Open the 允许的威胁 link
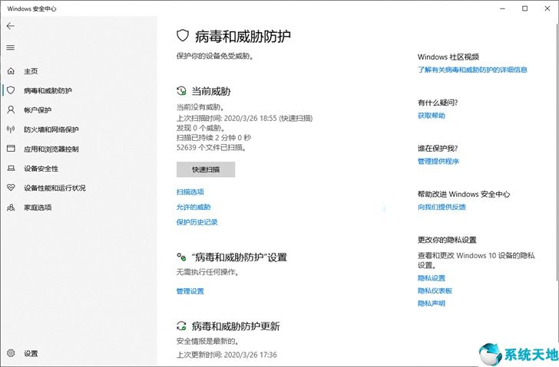 193,207
